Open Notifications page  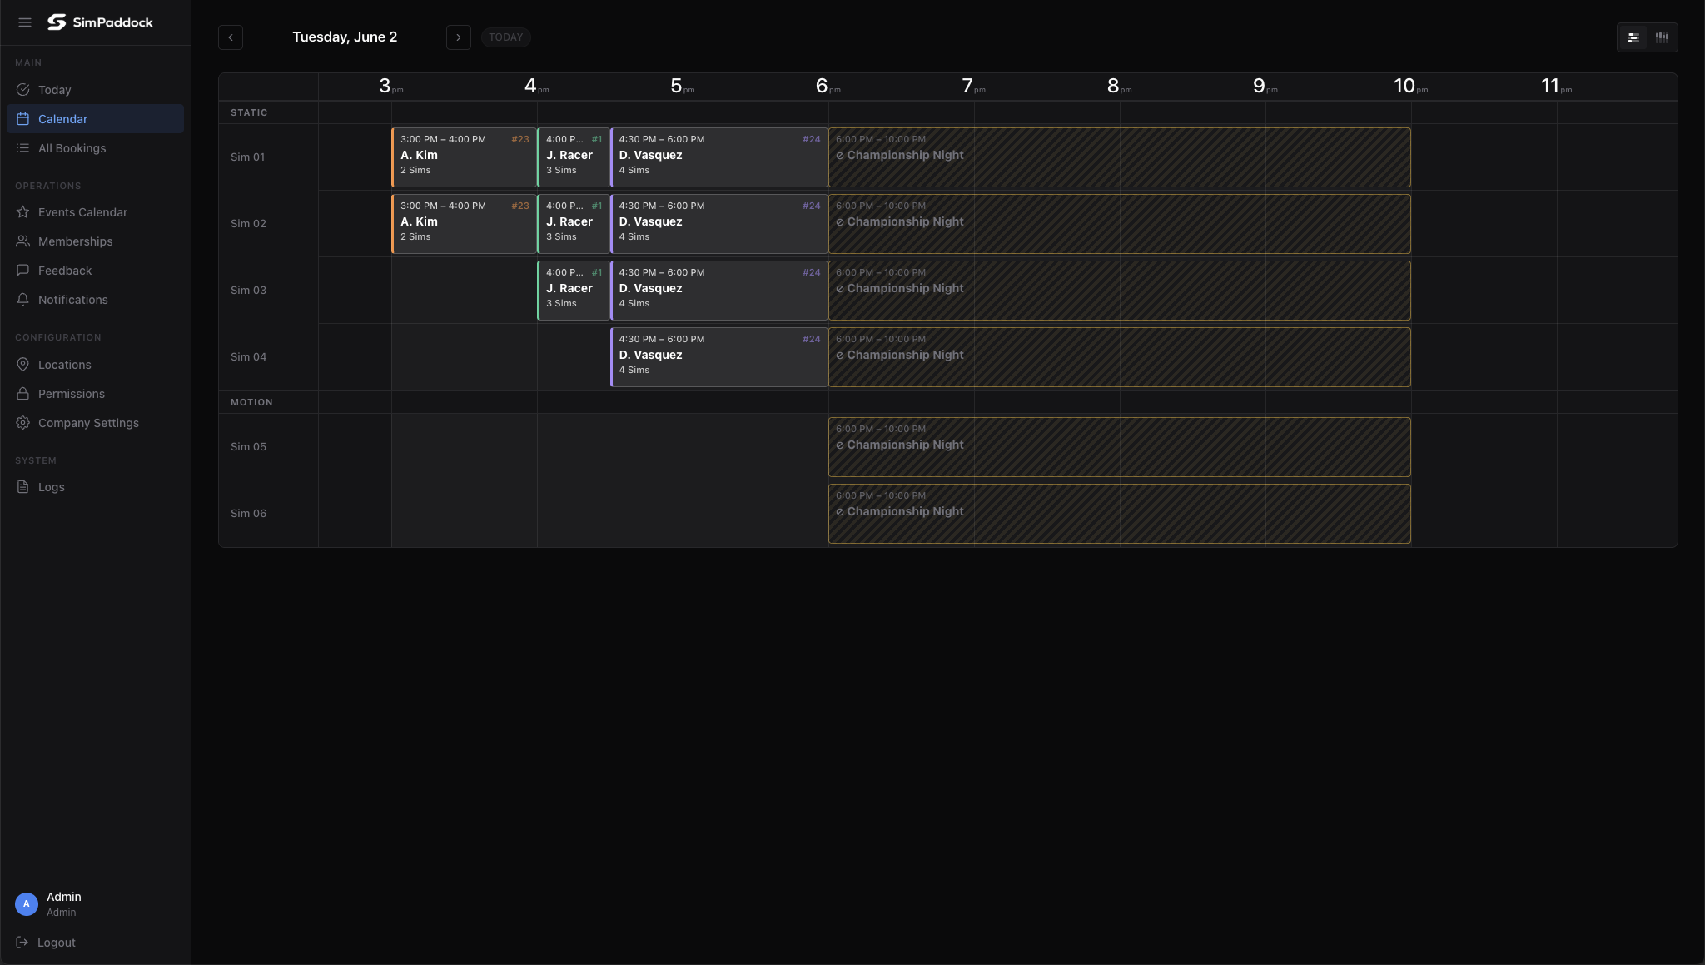pyautogui.click(x=95, y=300)
